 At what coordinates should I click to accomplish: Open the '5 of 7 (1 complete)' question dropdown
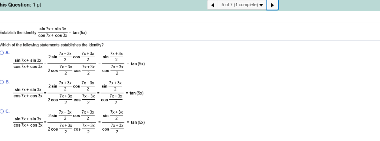[242, 5]
